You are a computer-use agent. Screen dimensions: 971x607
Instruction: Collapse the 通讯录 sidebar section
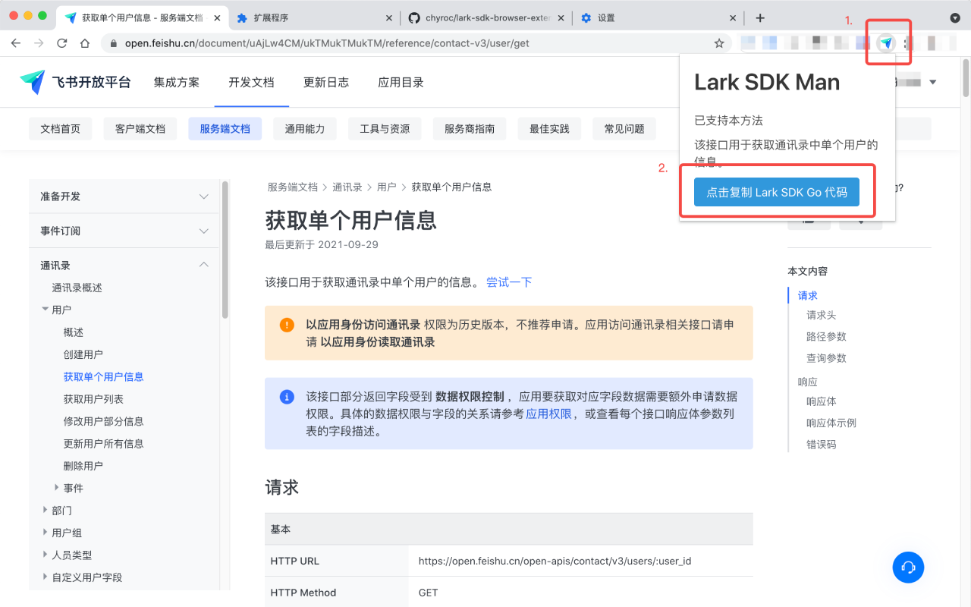pos(203,265)
